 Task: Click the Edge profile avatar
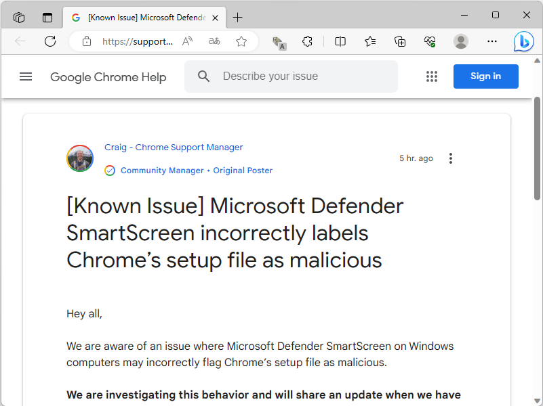(x=460, y=41)
